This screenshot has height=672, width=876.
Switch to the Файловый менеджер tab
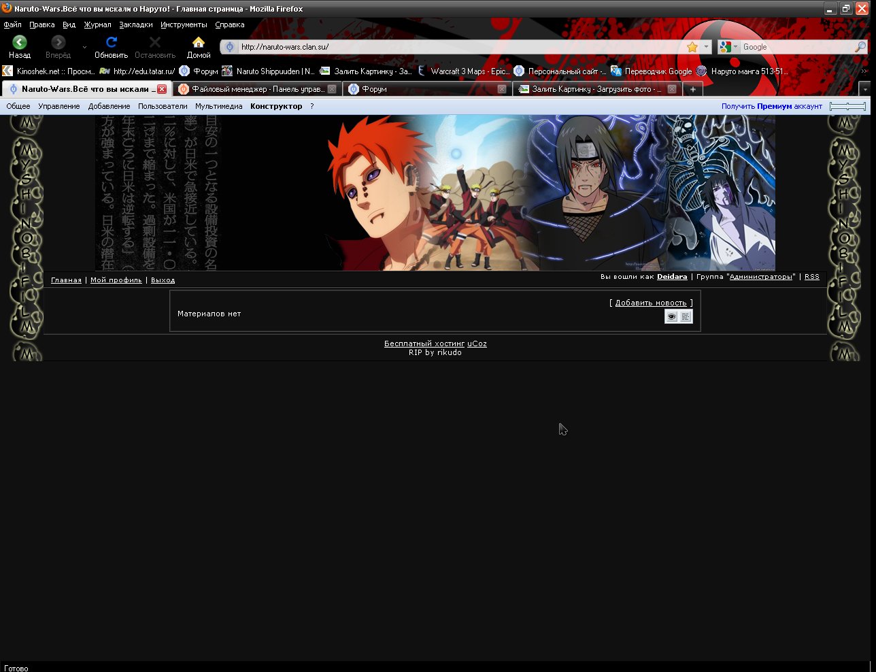click(256, 89)
